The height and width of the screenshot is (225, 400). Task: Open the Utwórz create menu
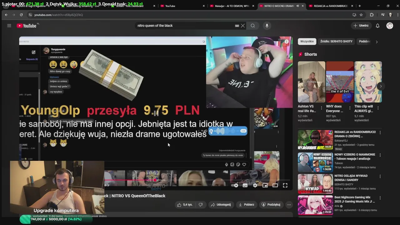(361, 26)
